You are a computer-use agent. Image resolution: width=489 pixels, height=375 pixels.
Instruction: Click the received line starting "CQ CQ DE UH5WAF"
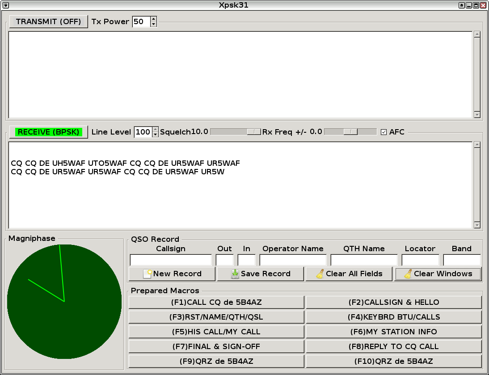click(125, 163)
